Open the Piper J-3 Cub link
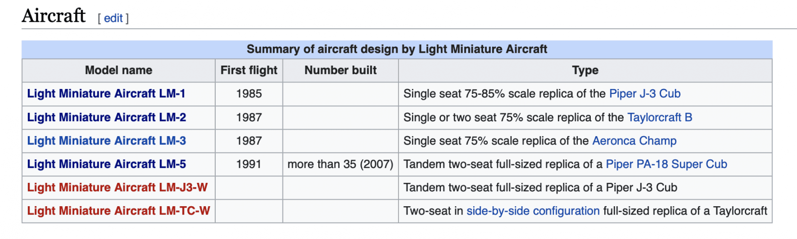The height and width of the screenshot is (239, 797). point(645,94)
